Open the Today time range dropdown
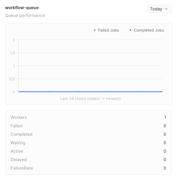The image size is (179, 179). pos(159,9)
